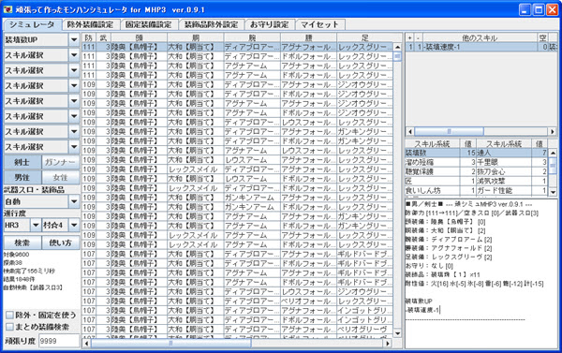Click the 腕 arm column header
This screenshot has width=562, height=353.
tap(252, 37)
